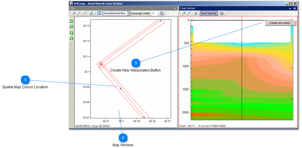Open Map settings gear
302x148 pixels.
(x=162, y=14)
